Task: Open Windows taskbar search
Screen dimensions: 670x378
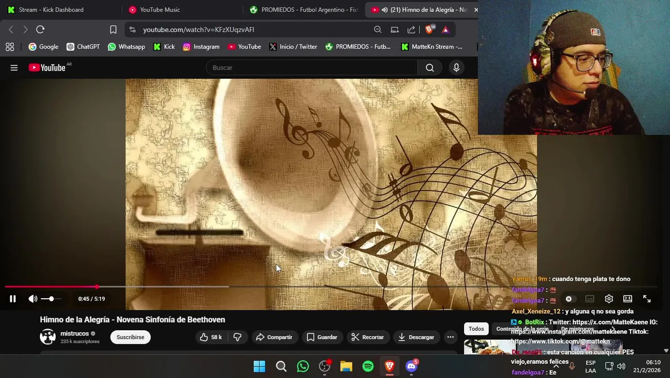Action: (281, 366)
